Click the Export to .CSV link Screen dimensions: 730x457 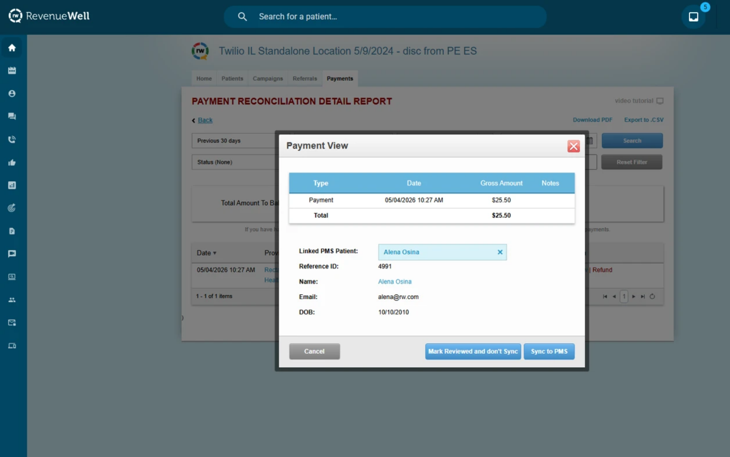point(644,120)
